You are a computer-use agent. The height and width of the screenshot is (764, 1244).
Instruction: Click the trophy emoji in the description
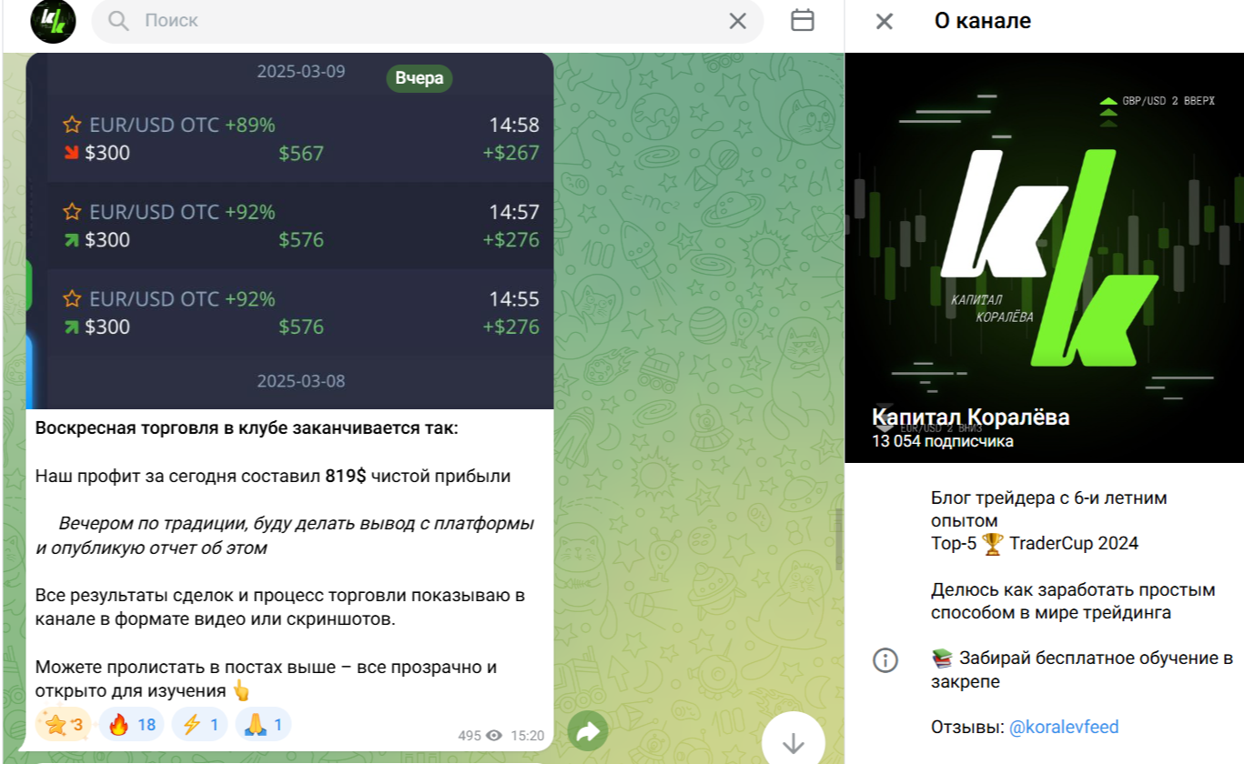(x=993, y=544)
